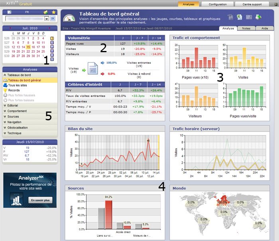Click the OK button beside site selector
This screenshot has height=241, width=279.
[53, 18]
